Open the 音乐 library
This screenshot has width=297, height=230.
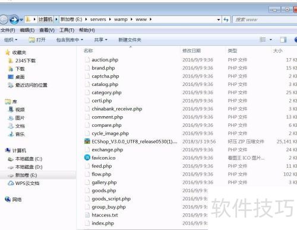(x=20, y=134)
